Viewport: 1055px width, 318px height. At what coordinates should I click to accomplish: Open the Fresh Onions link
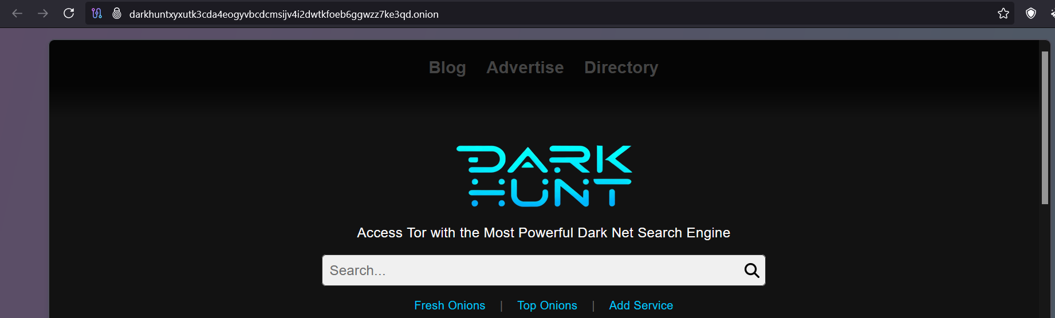pyautogui.click(x=450, y=305)
